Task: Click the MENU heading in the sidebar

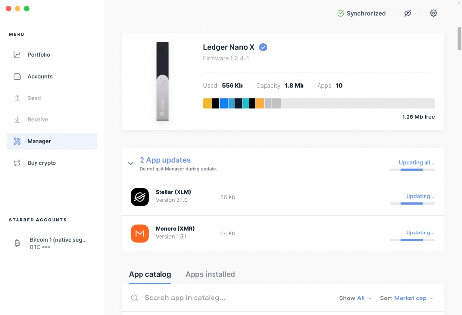Action: (x=17, y=35)
